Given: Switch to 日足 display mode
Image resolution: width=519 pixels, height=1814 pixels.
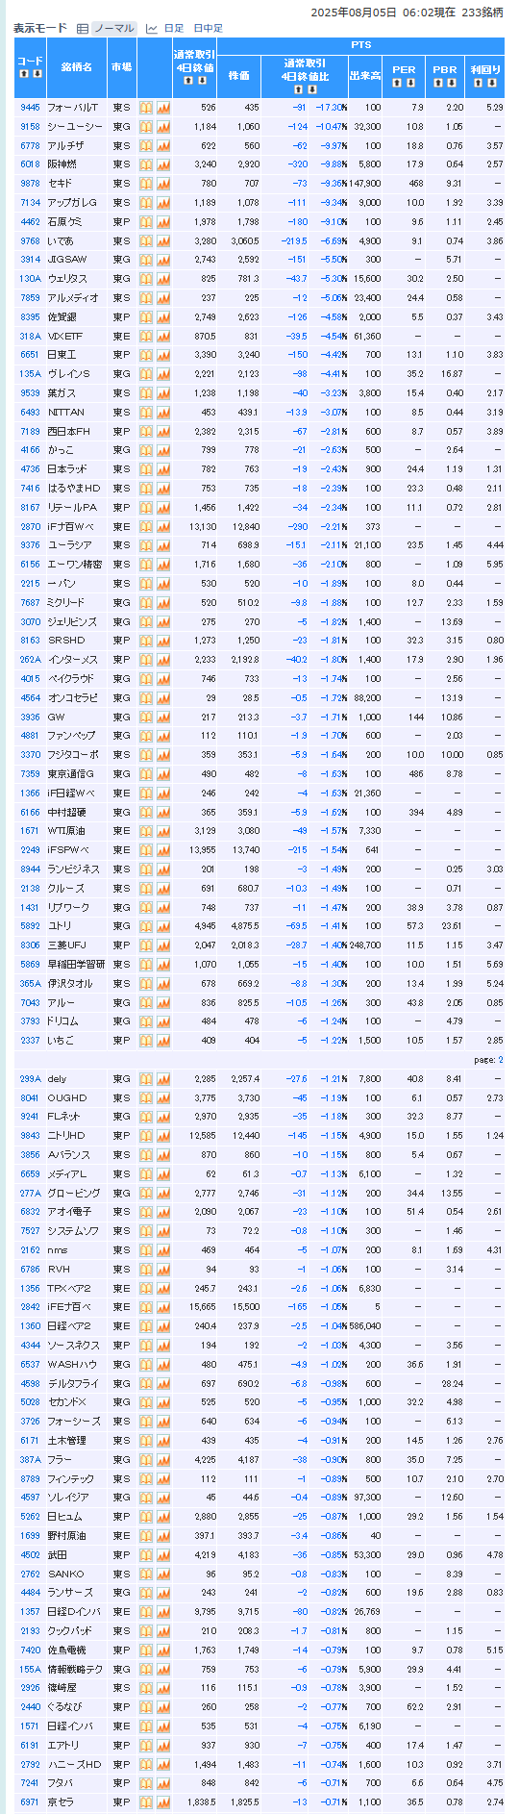Looking at the screenshot, I should [173, 29].
